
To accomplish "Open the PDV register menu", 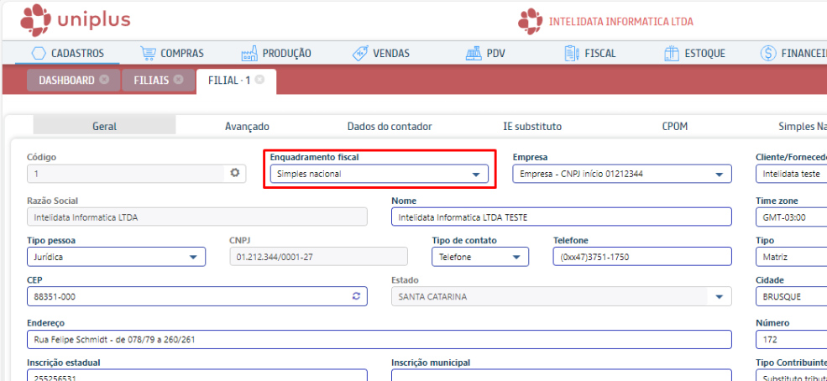I will 485,53.
